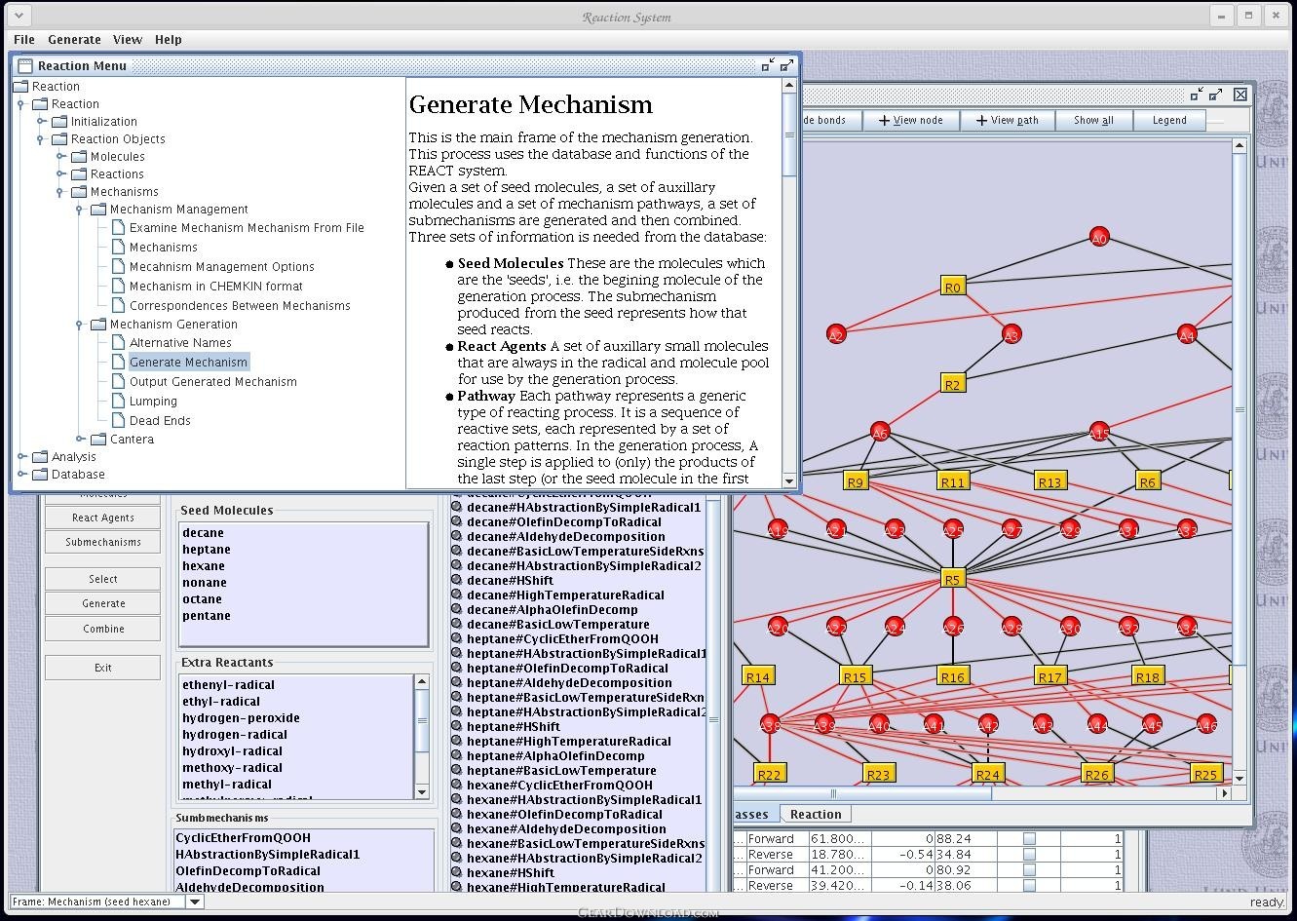Expand the Analysis tree node

pos(21,457)
